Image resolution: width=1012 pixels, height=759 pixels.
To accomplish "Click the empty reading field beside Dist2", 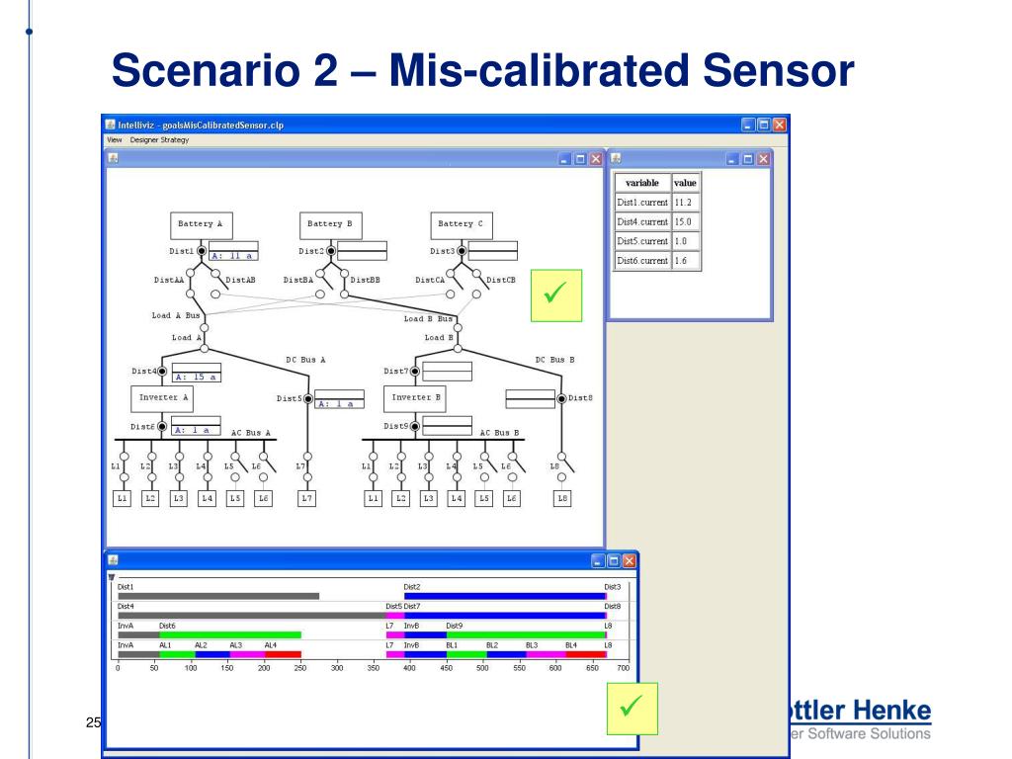I will (x=362, y=251).
